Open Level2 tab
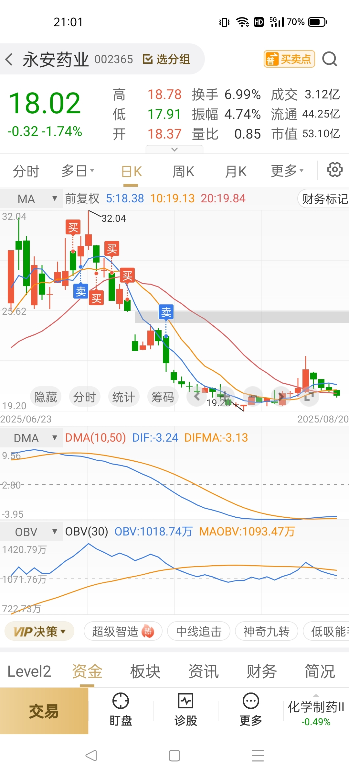This screenshot has height=777, width=349. 29,671
